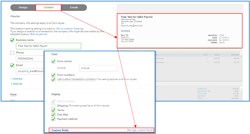Viewport: 250px width, 134px height.
Task: Add an address via + Address
Action: pyautogui.click(x=17, y=79)
